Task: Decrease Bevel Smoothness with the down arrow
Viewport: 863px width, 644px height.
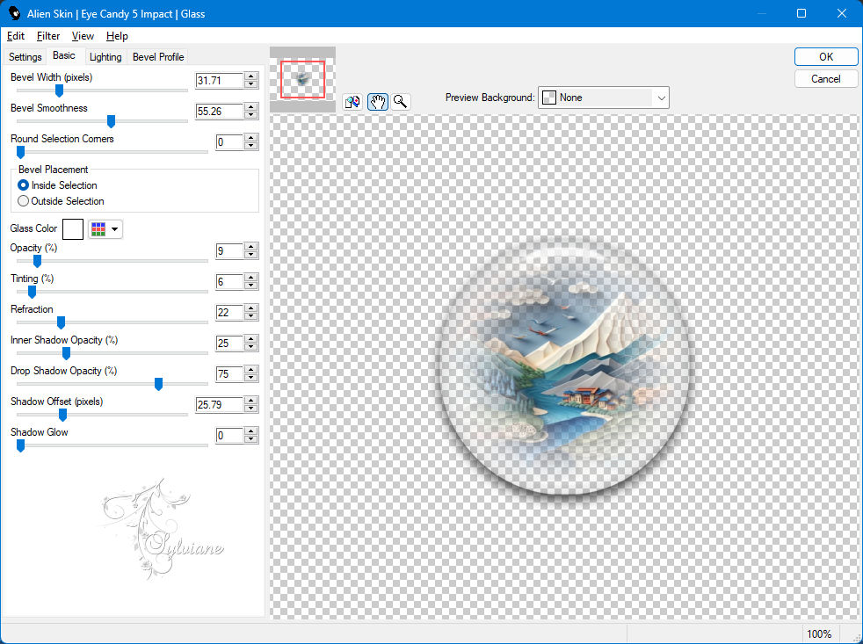Action: pos(251,115)
